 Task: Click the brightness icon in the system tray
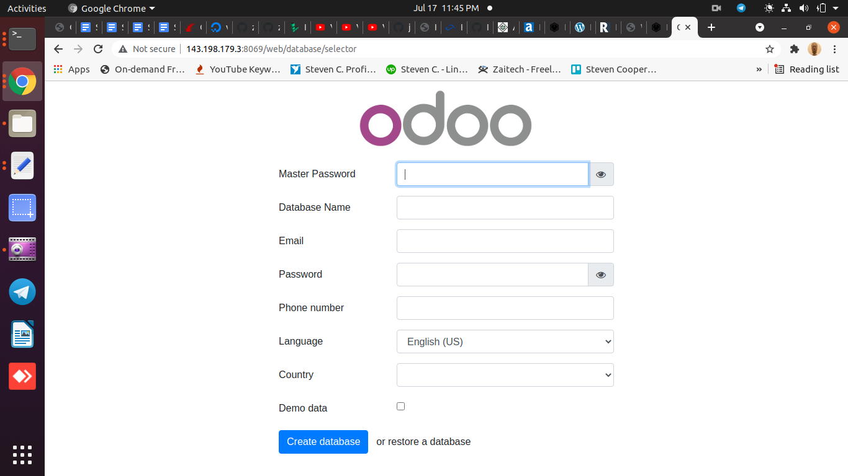coord(769,8)
